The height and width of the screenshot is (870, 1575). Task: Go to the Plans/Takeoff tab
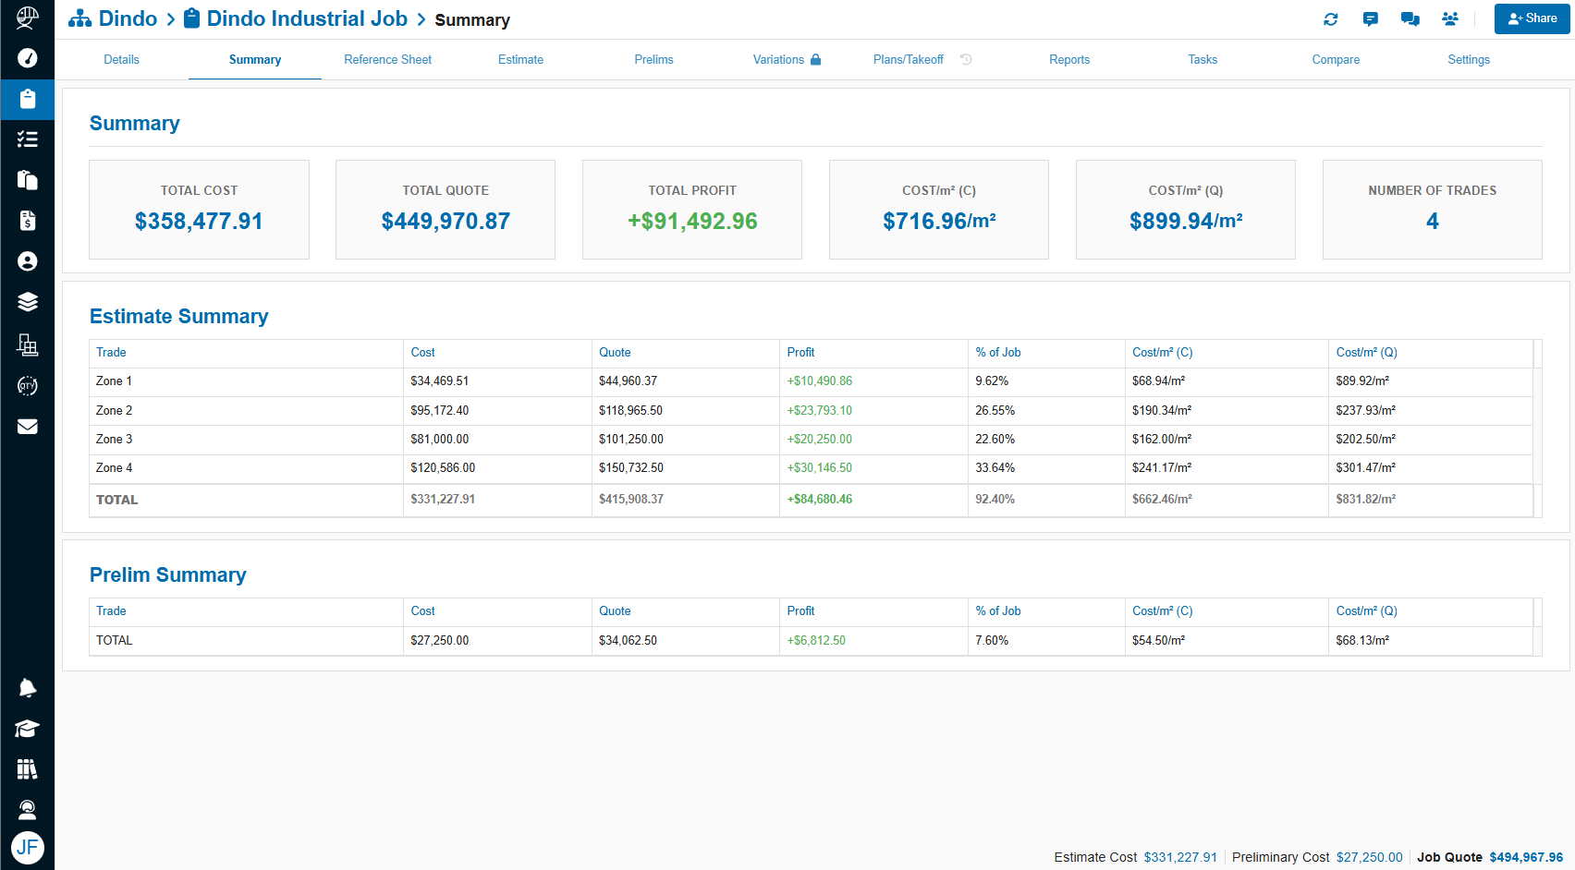(909, 60)
